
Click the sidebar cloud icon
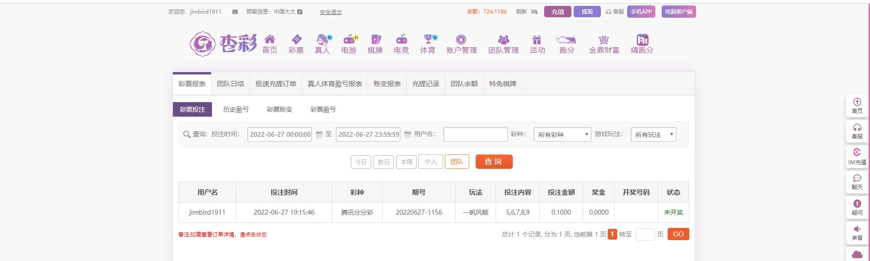pyautogui.click(x=857, y=254)
